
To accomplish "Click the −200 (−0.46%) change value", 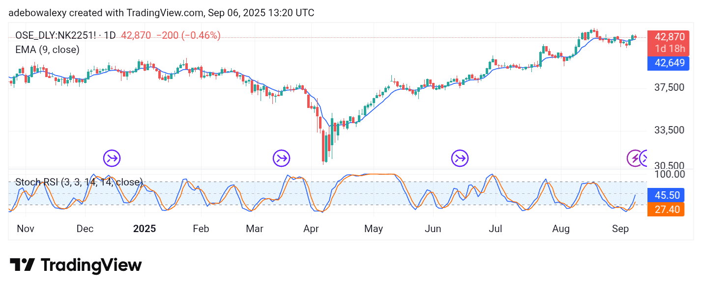I will (x=188, y=35).
